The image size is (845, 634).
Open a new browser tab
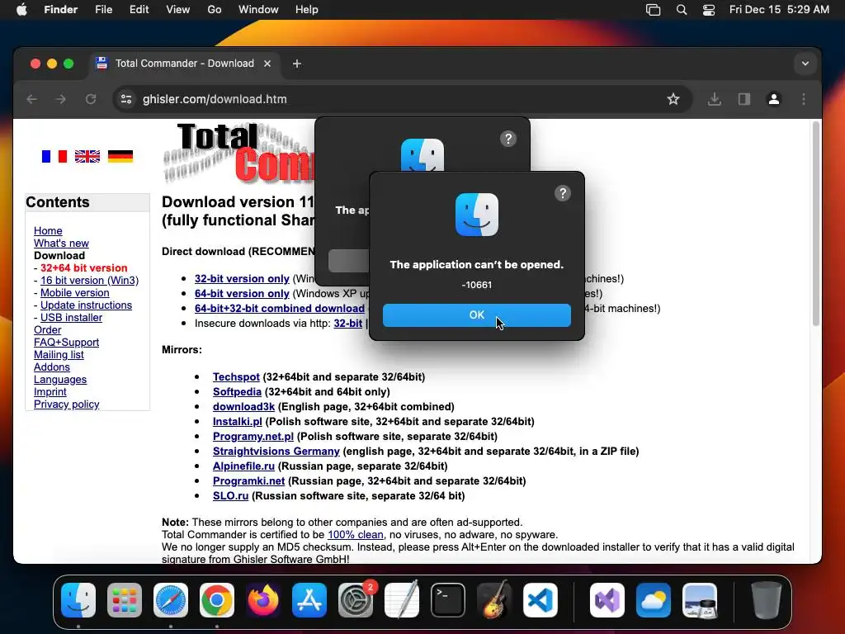click(x=296, y=64)
